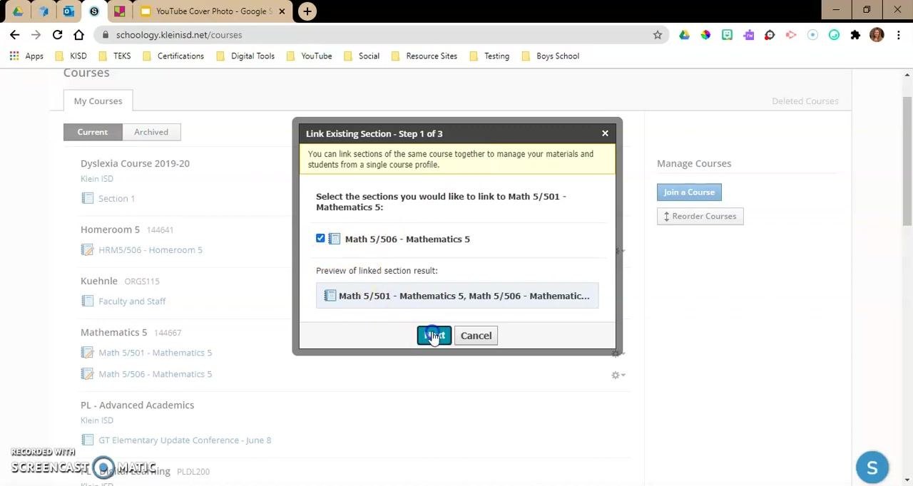The height and width of the screenshot is (486, 913).
Task: Open the KISD bookmarks folder
Action: [x=71, y=56]
